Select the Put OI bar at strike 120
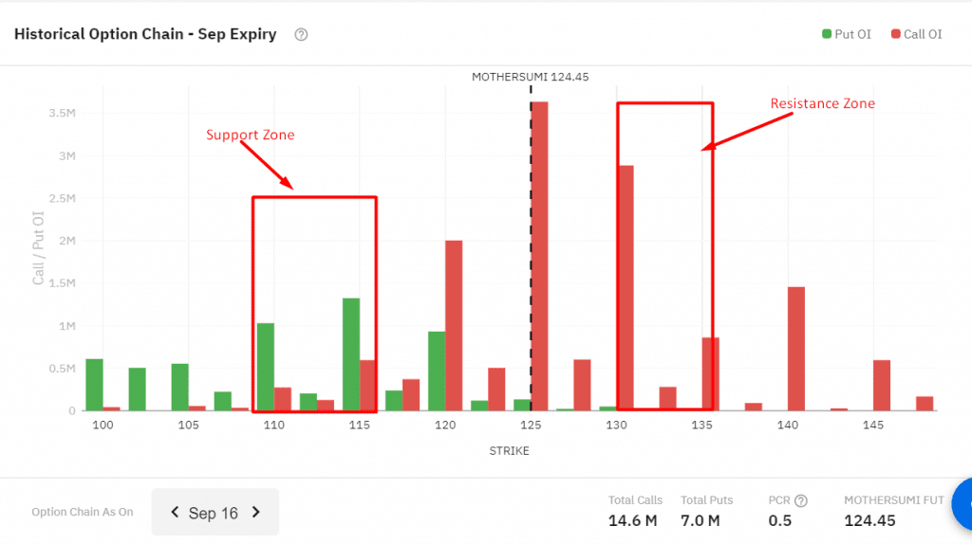 point(437,372)
